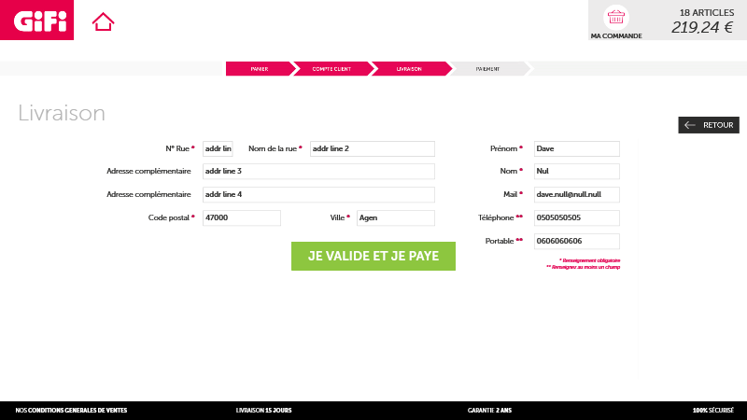Image resolution: width=747 pixels, height=420 pixels.
Task: Click the Téléphone input field
Action: (x=576, y=218)
